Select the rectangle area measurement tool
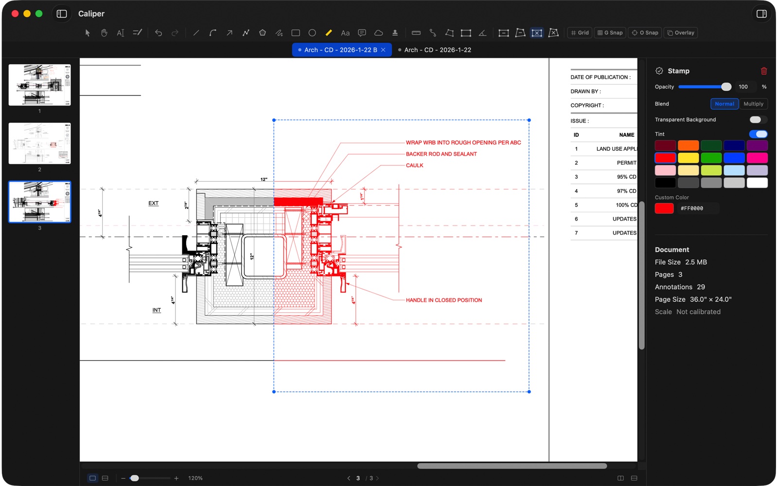 466,33
